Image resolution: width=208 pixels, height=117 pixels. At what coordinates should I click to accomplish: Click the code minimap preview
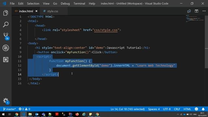[x=194, y=18]
